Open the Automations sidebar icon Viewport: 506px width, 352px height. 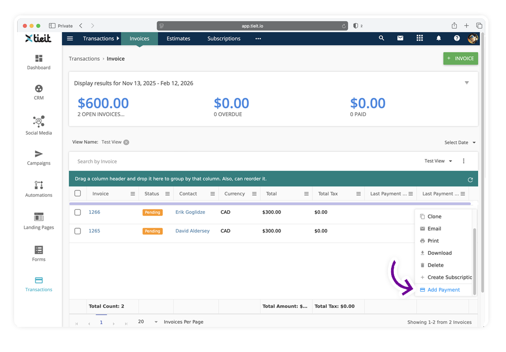(x=39, y=185)
